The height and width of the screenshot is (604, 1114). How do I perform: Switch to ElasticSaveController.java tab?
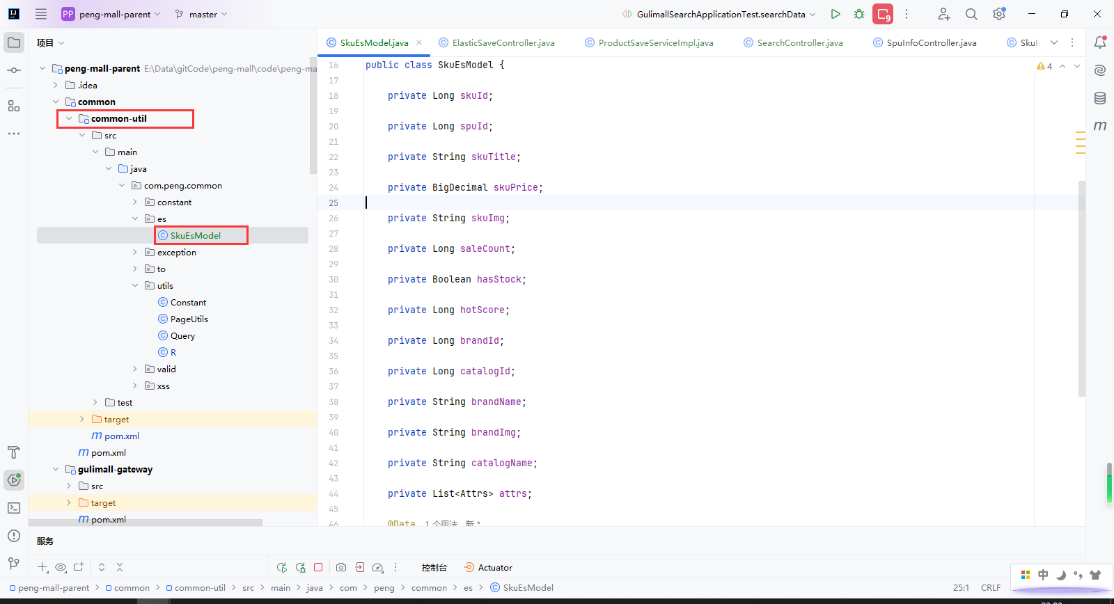point(496,42)
